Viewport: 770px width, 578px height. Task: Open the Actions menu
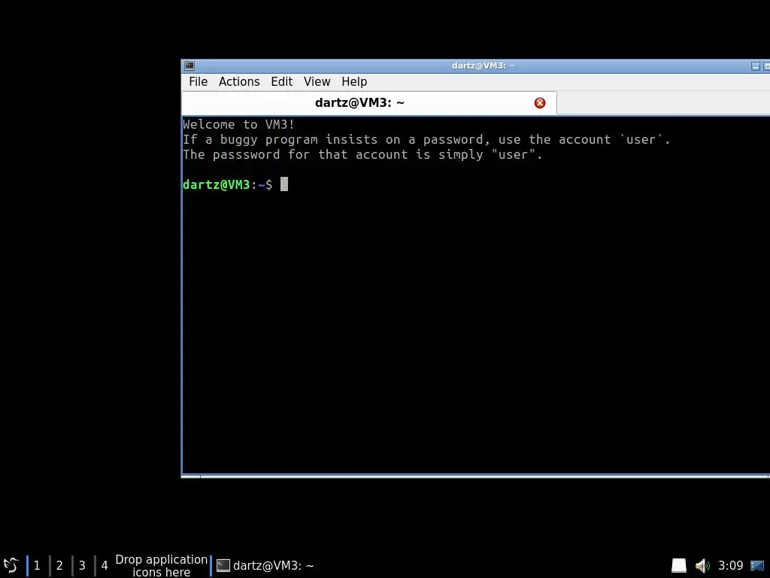239,81
